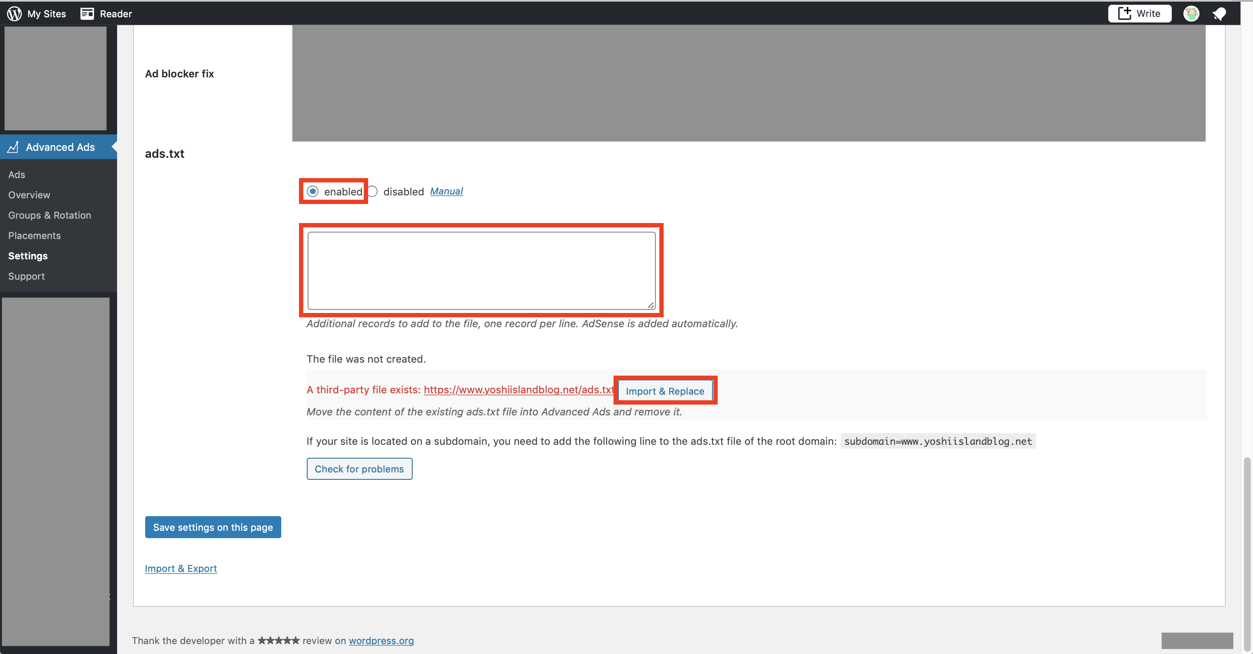Click the ads.txt section heading
This screenshot has width=1253, height=654.
pos(165,154)
